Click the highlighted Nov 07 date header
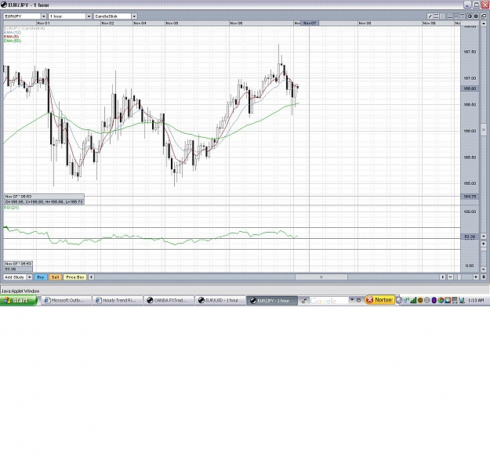Image resolution: width=490 pixels, height=459 pixels. click(310, 23)
